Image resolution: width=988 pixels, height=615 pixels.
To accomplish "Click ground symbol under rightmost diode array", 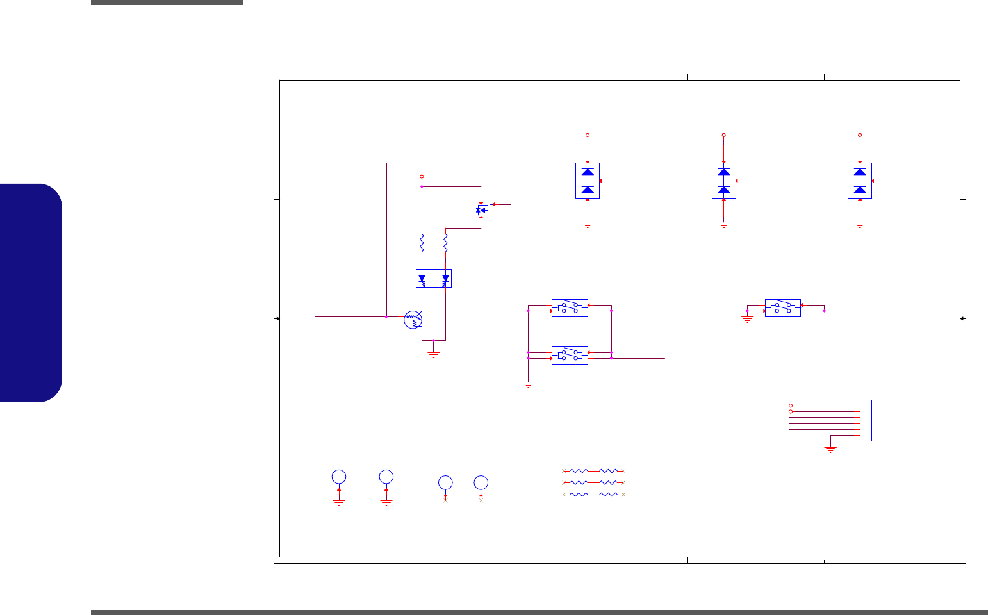I will (x=860, y=224).
